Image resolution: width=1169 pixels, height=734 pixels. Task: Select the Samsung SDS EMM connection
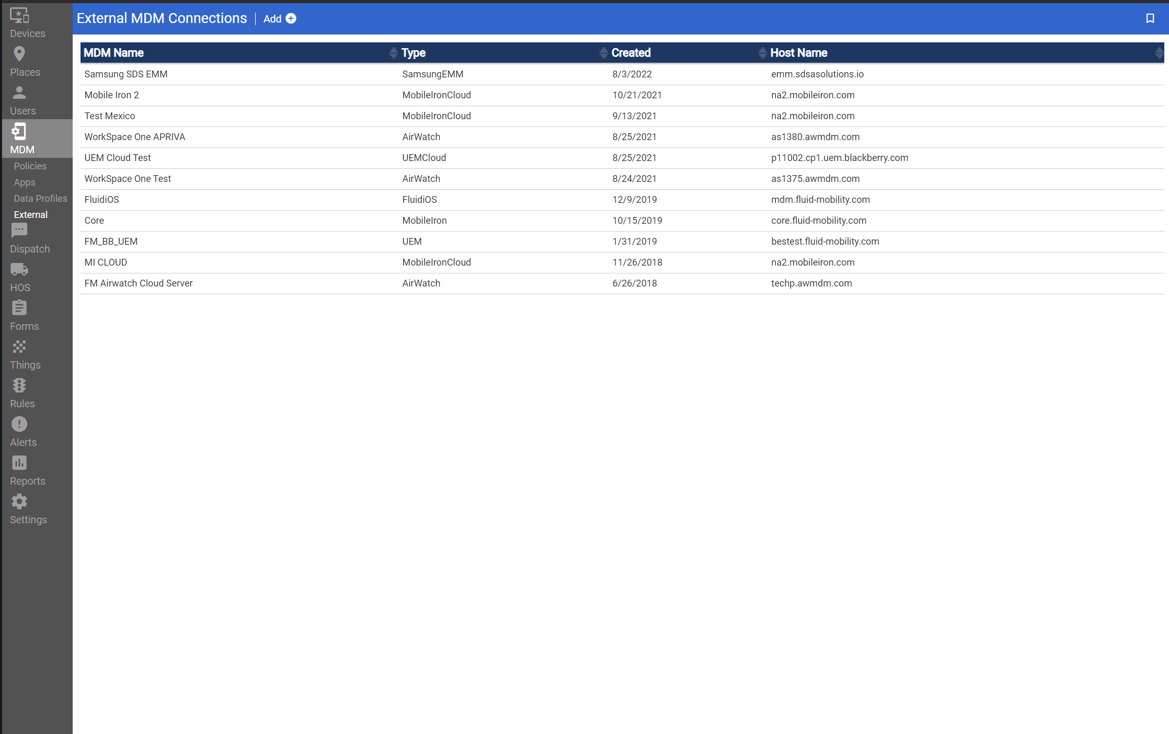tap(125, 74)
